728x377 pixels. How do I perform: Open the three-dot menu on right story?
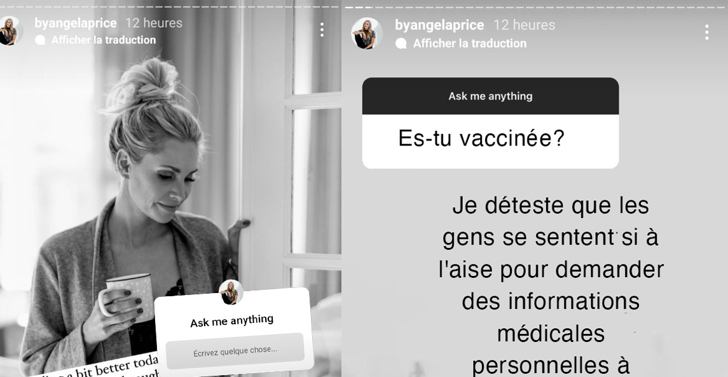click(706, 32)
